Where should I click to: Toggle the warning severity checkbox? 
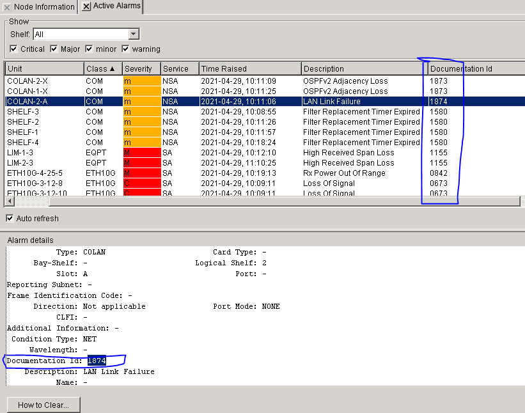(x=125, y=49)
